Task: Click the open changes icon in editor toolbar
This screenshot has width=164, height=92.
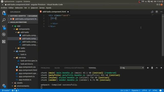Action: [x=152, y=12]
